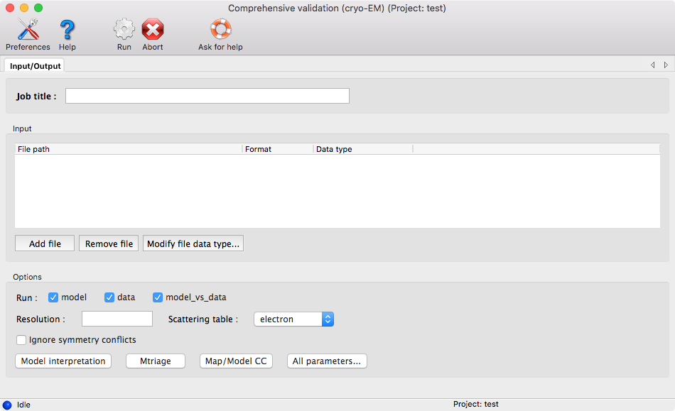Open the Scattering table dropdown
This screenshot has height=411, width=675.
point(293,319)
